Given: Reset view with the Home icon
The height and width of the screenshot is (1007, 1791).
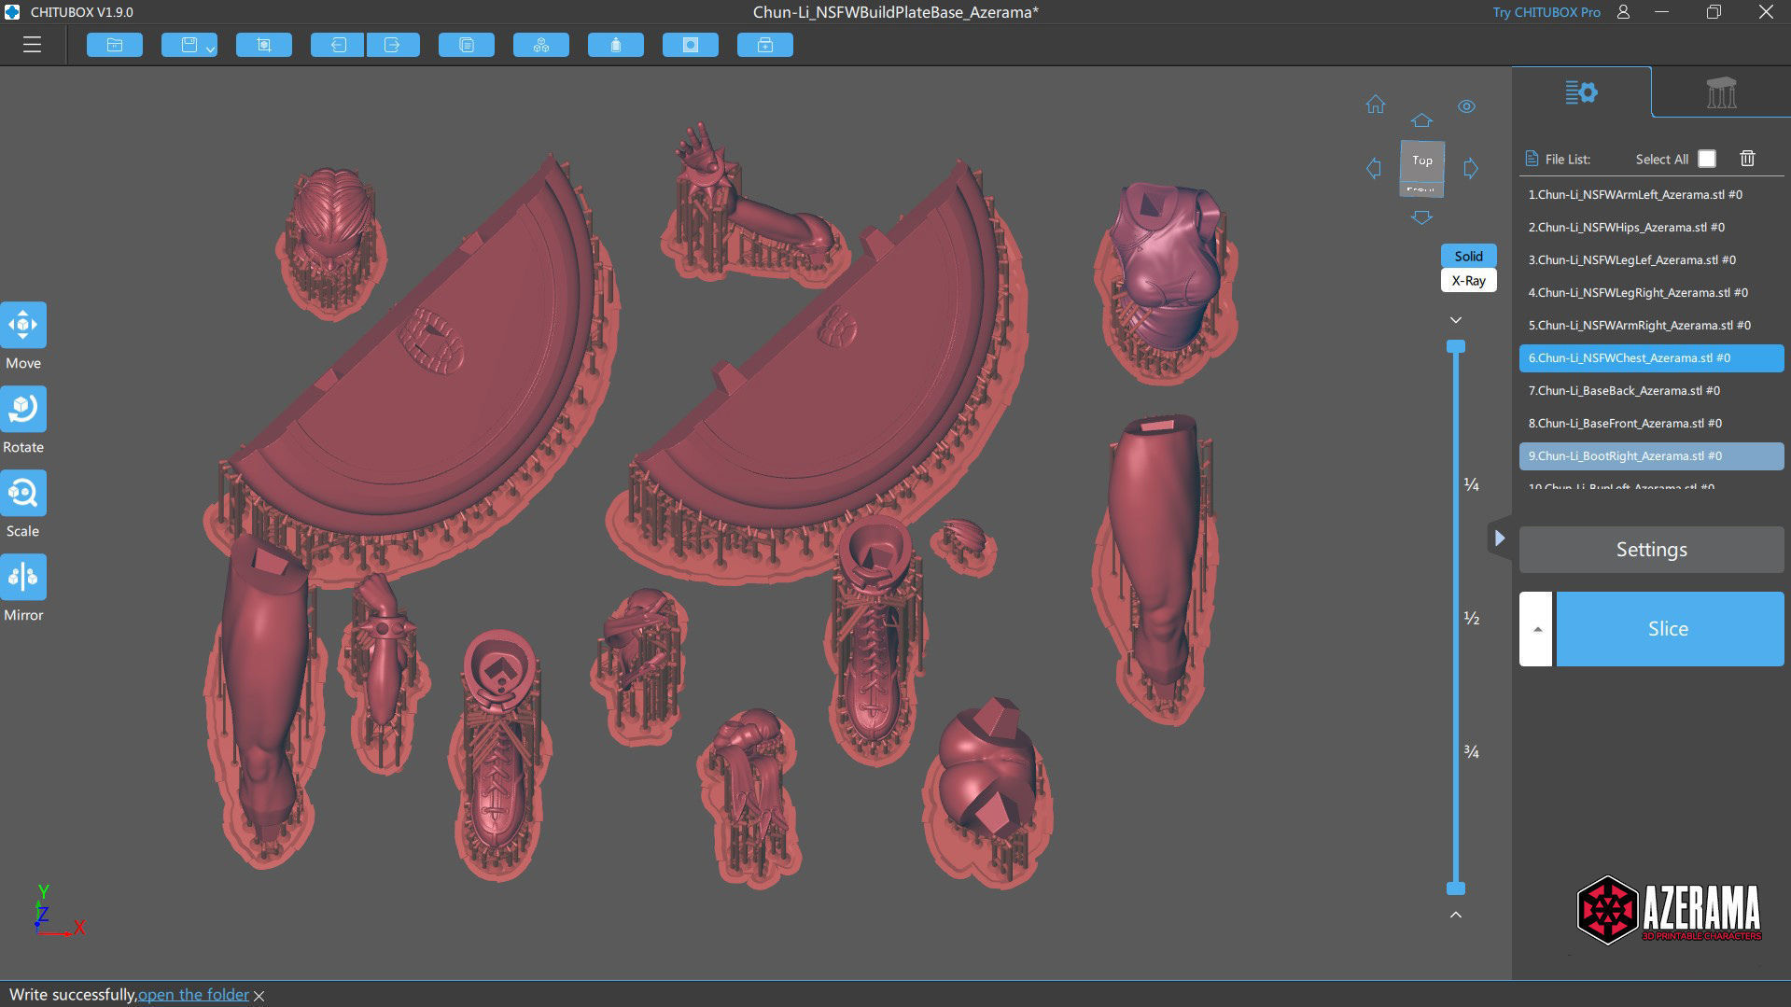Looking at the screenshot, I should [x=1376, y=105].
